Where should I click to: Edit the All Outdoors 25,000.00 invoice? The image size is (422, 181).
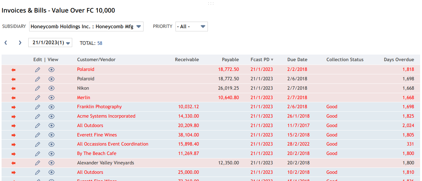38,173
